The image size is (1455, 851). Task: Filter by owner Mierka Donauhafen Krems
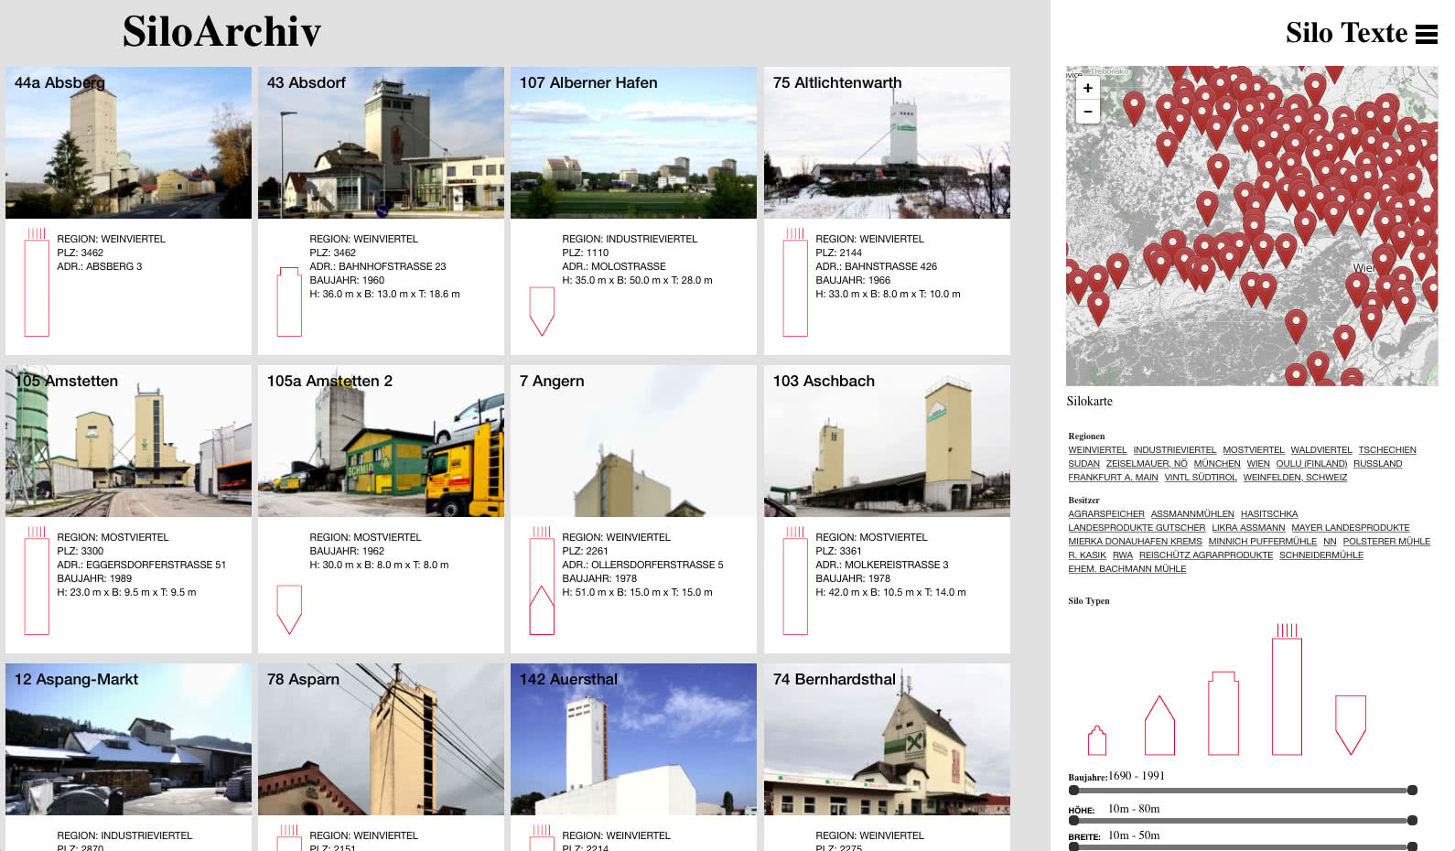(x=1135, y=542)
